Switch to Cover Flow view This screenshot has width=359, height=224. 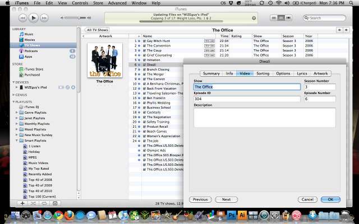[288, 18]
